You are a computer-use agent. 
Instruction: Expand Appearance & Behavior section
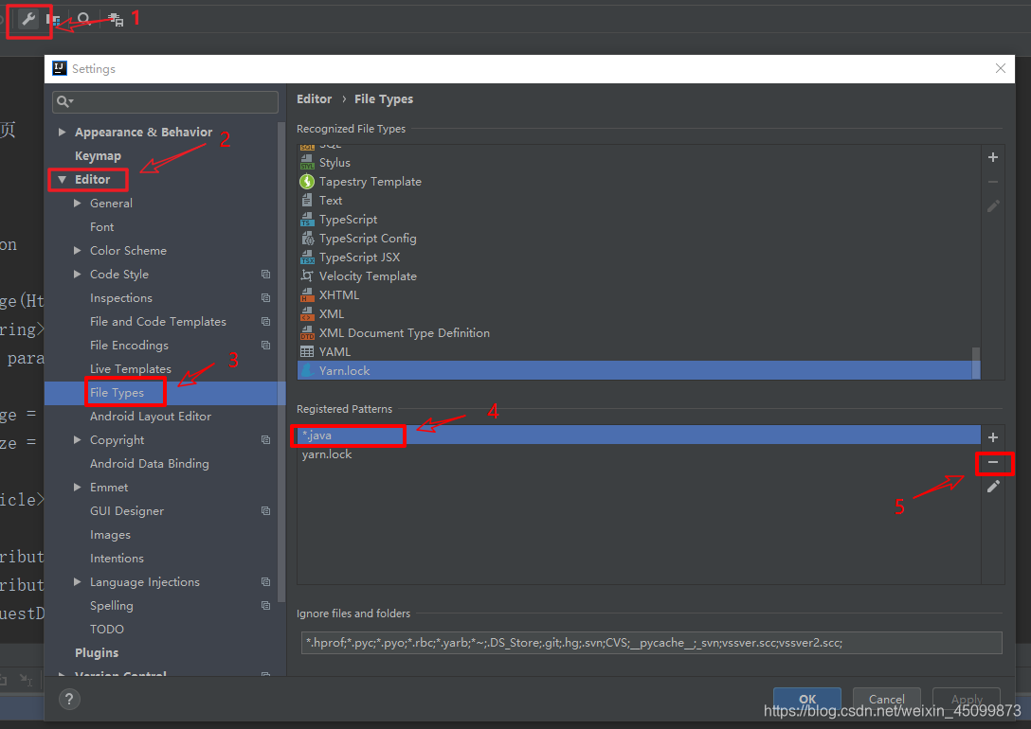(63, 133)
